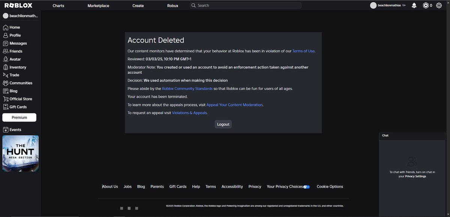Click the user avatar beside beachlionmathias in the top bar

click(x=373, y=6)
